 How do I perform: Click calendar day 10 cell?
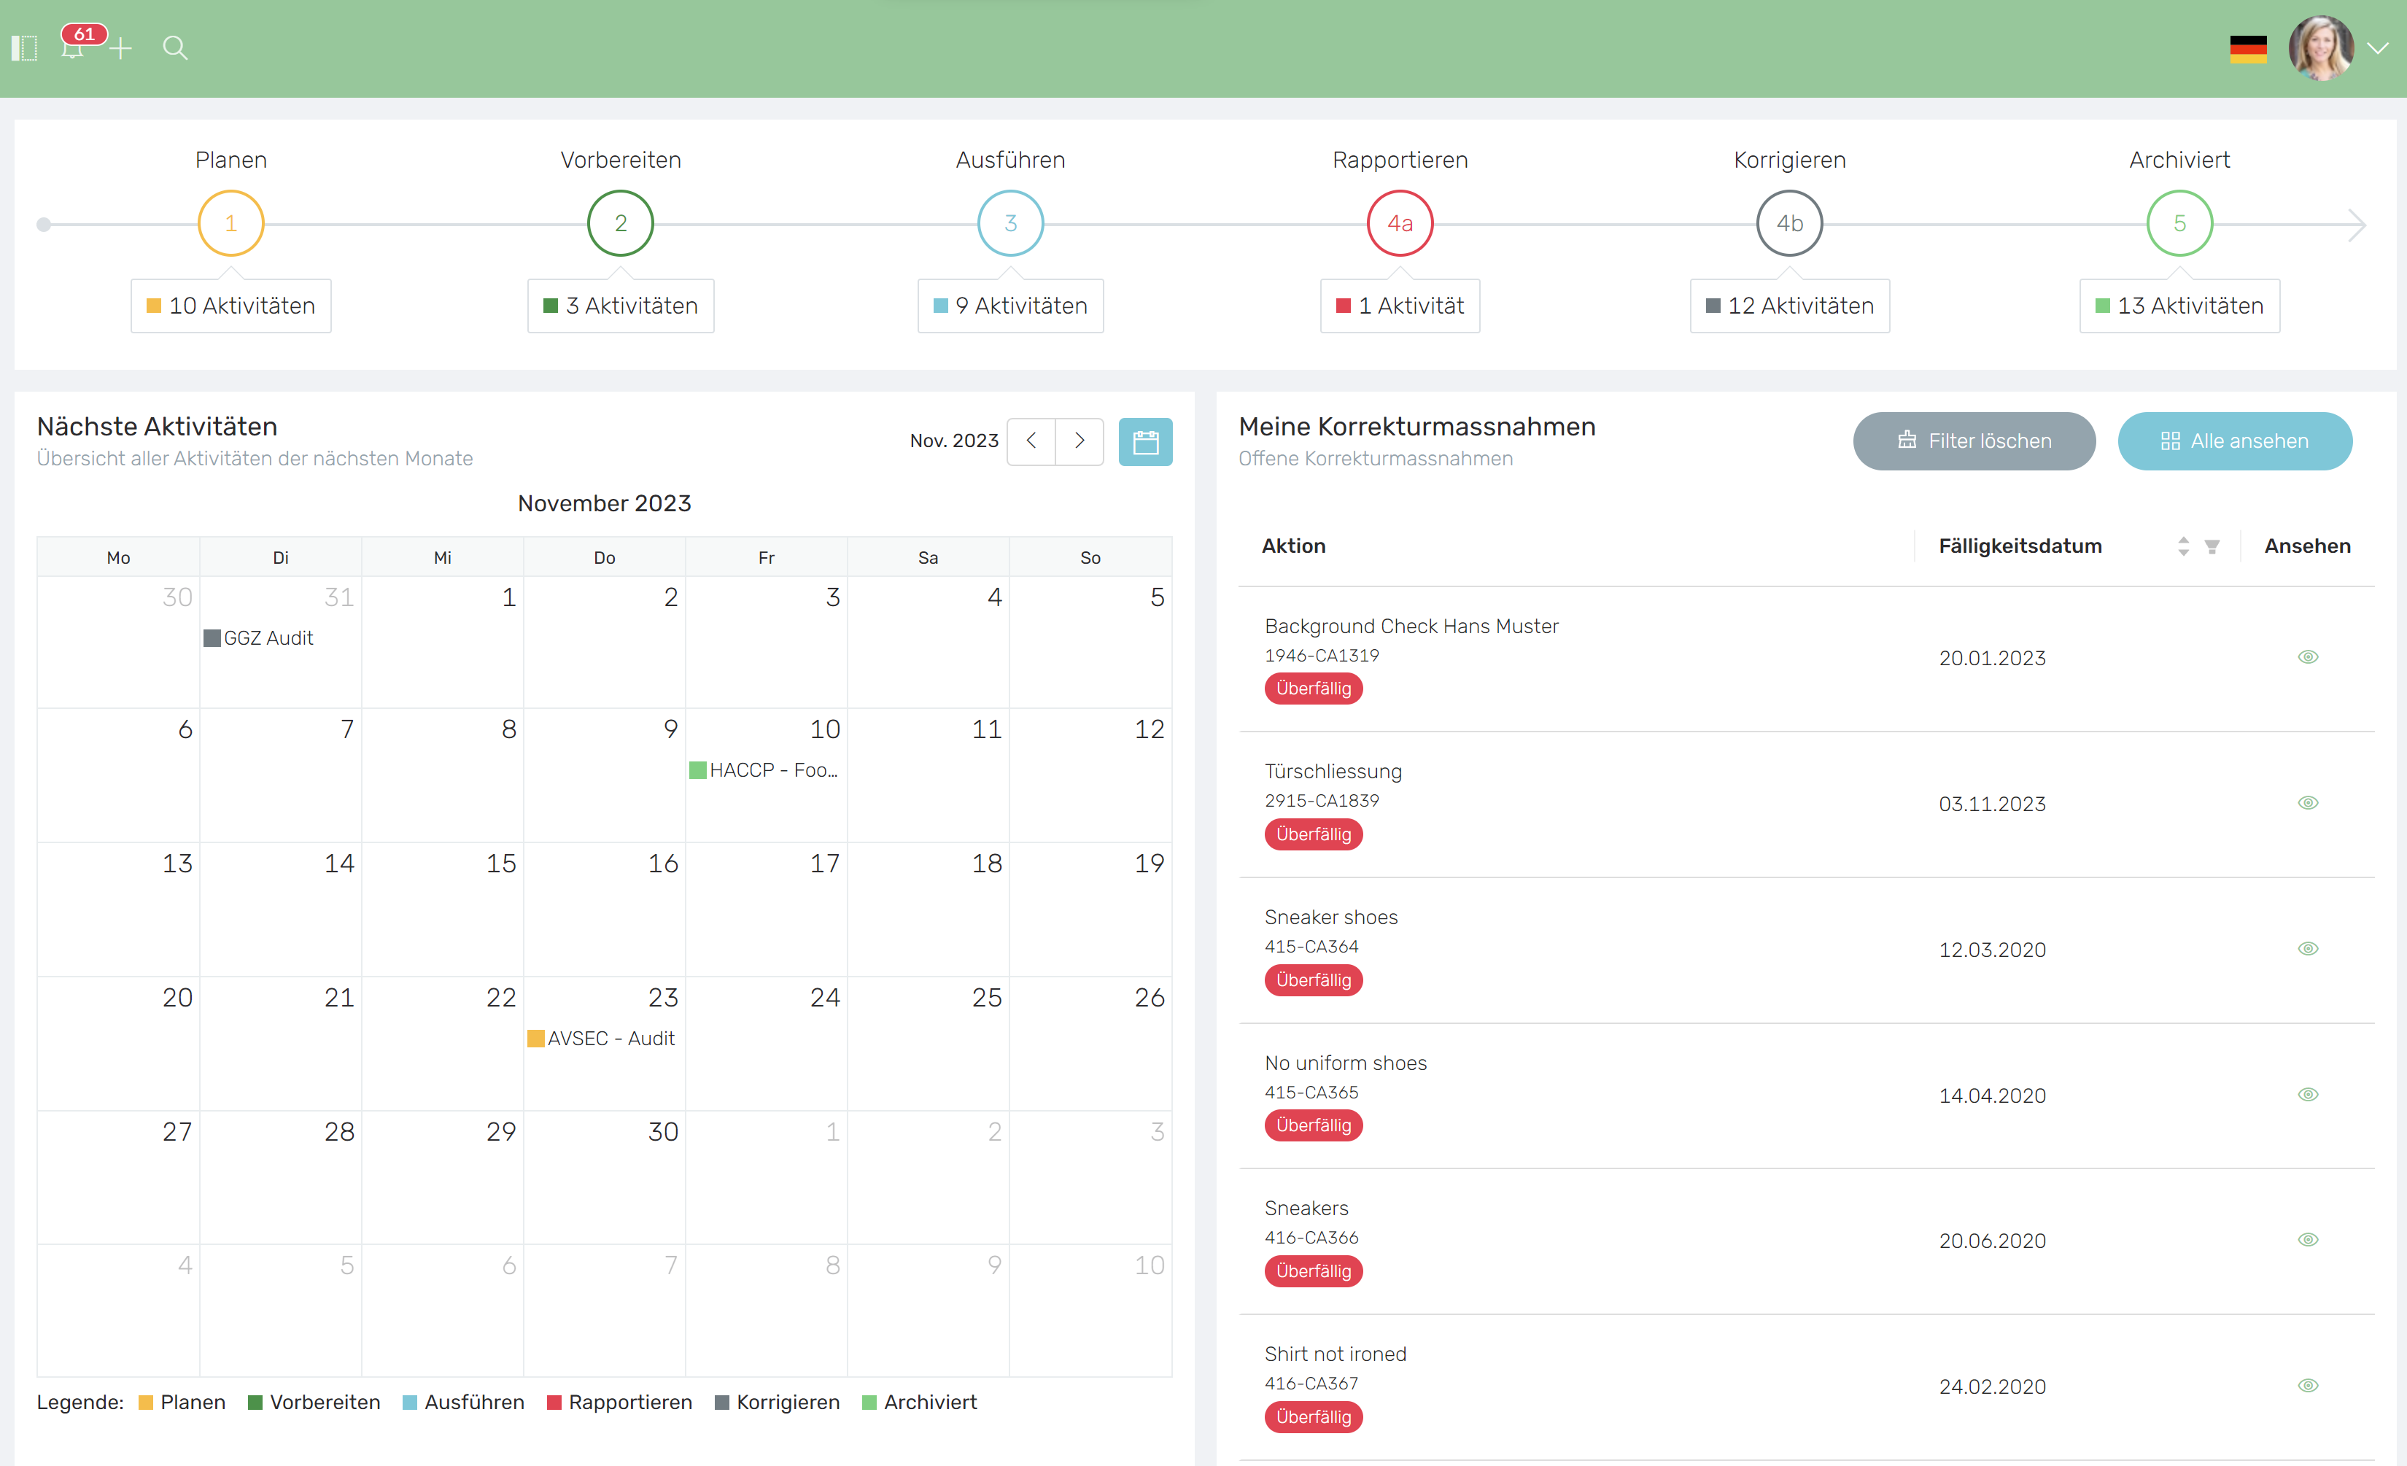click(x=767, y=775)
